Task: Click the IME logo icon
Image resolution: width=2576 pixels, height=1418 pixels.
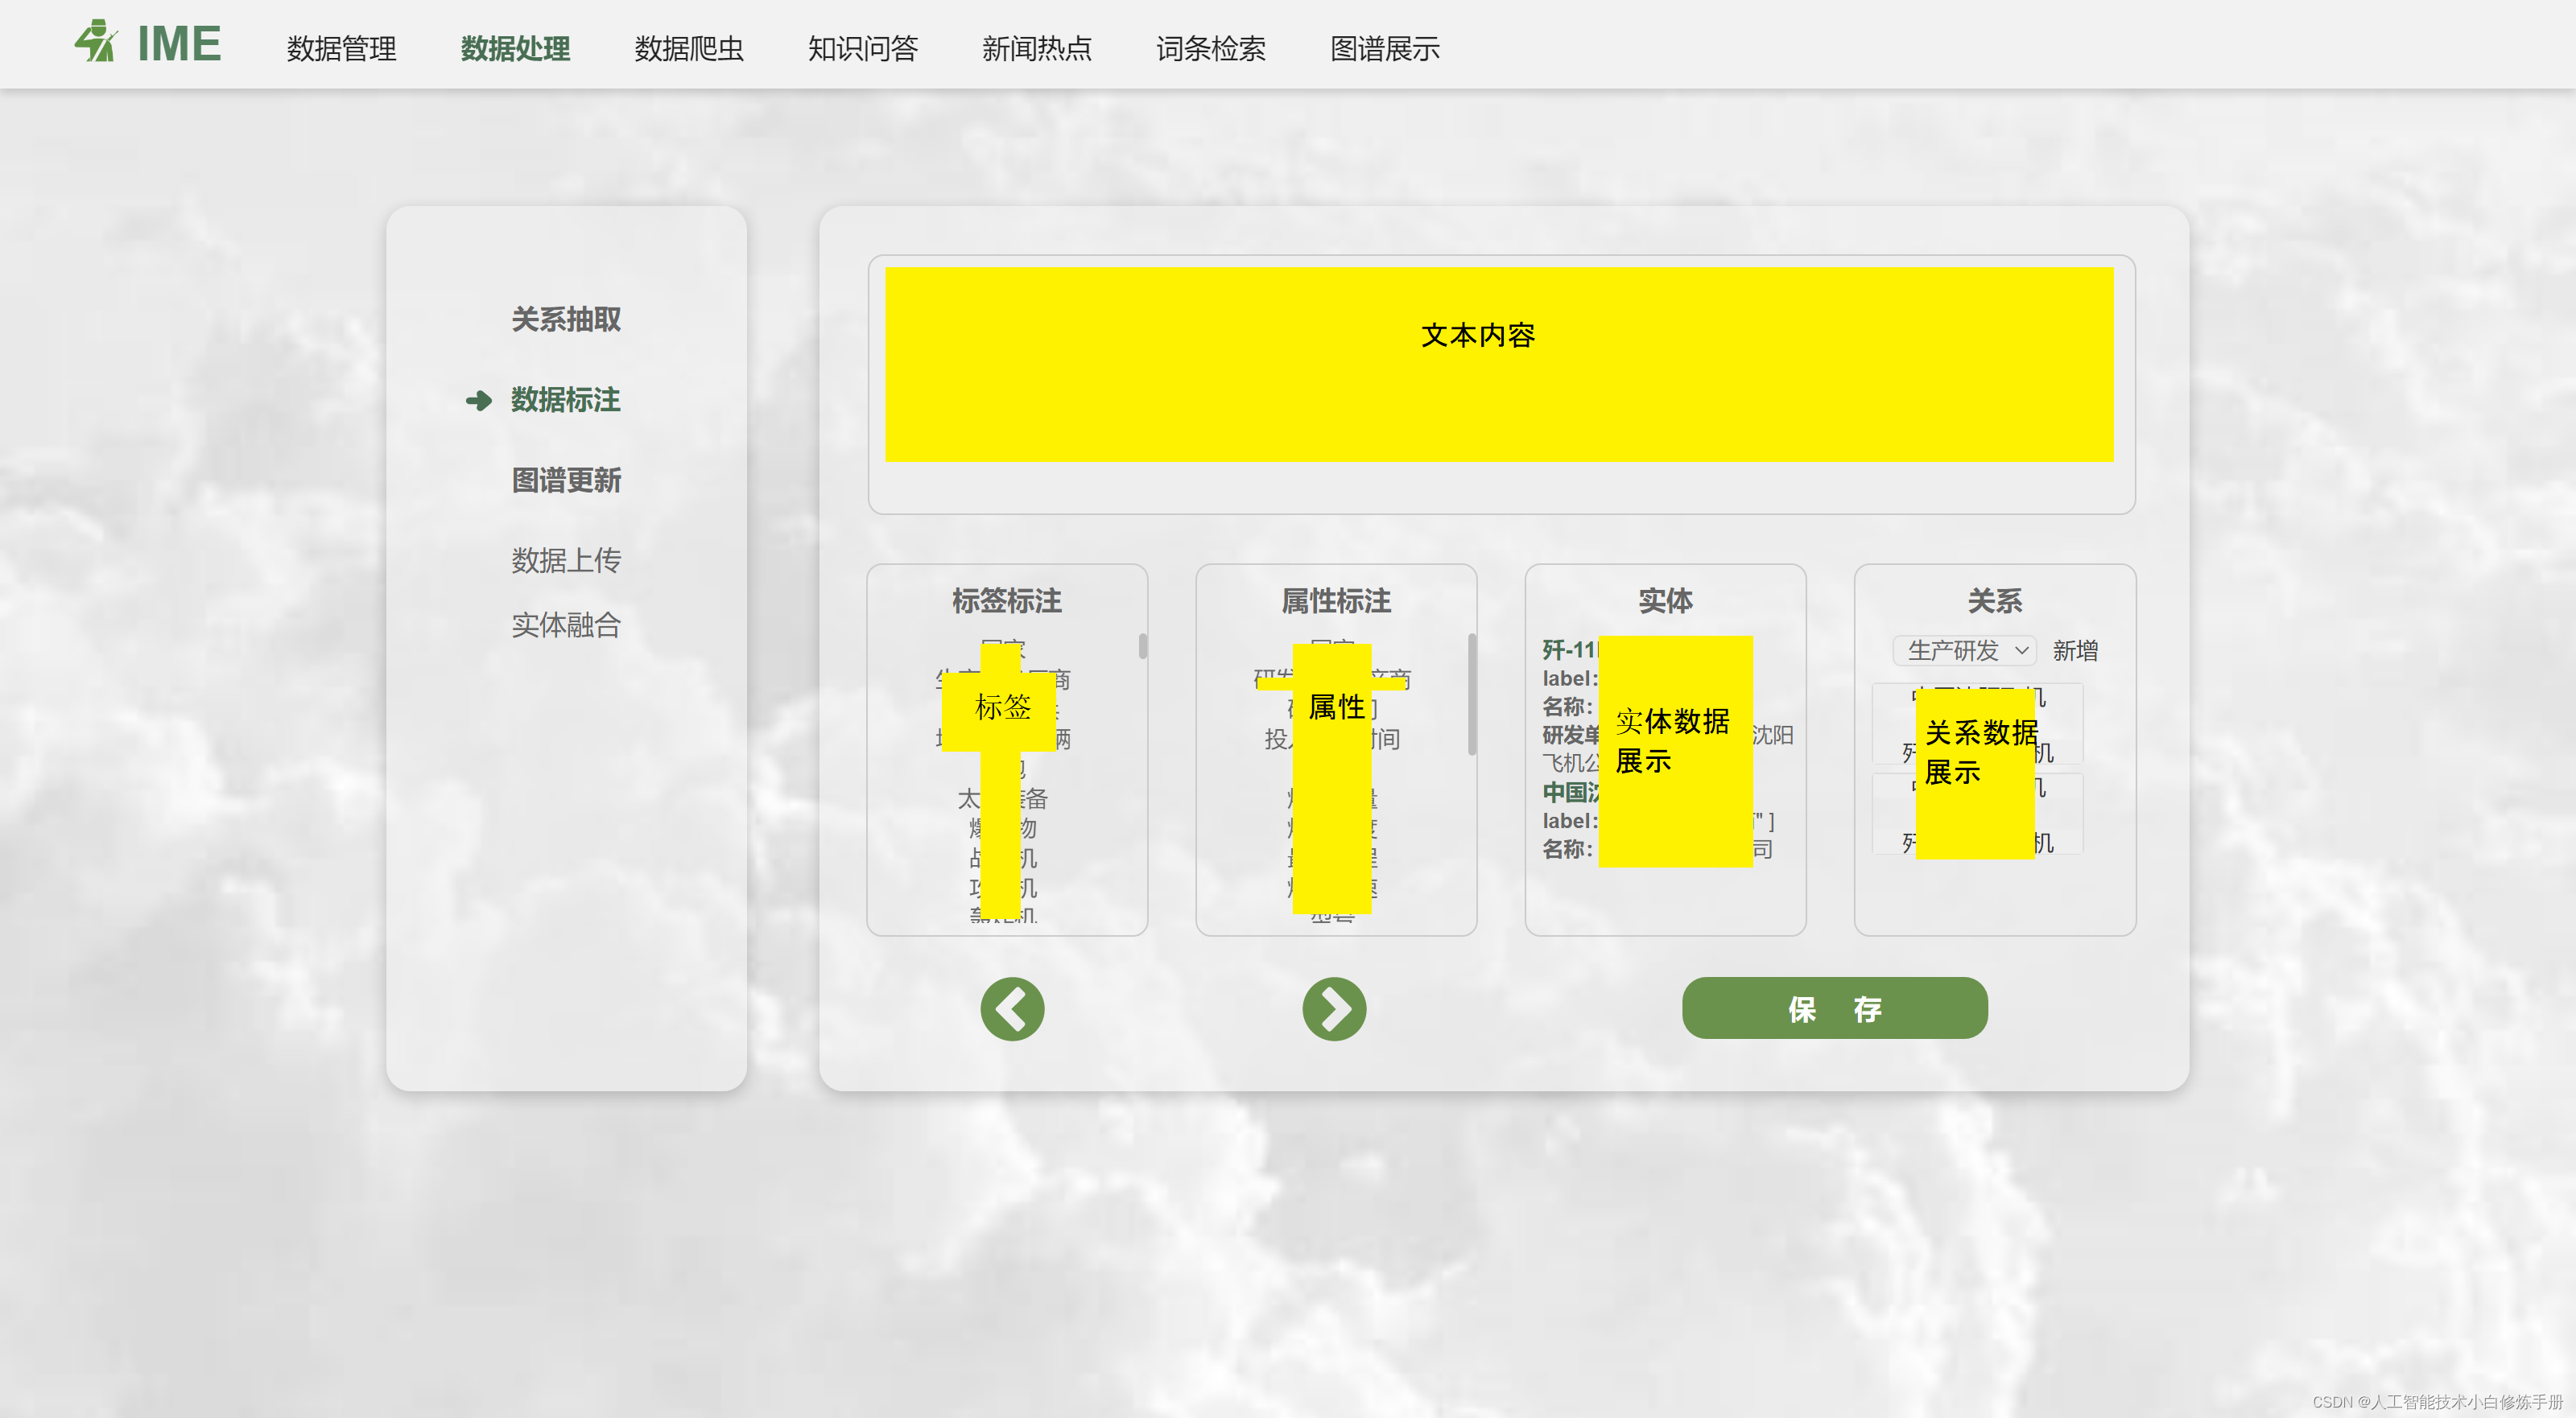Action: 97,42
